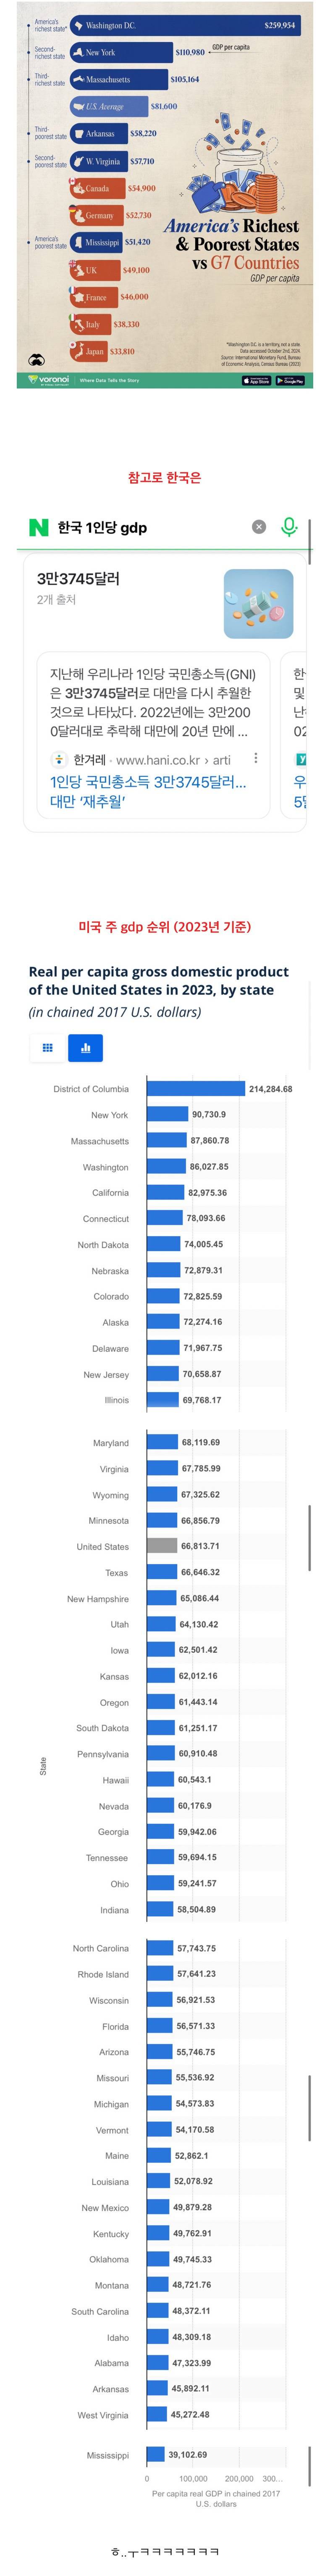The width and height of the screenshot is (330, 2576).
Task: Select the gray United States bar
Action: click(x=162, y=1546)
